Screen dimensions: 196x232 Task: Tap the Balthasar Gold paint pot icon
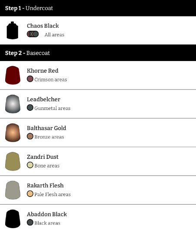click(13, 132)
